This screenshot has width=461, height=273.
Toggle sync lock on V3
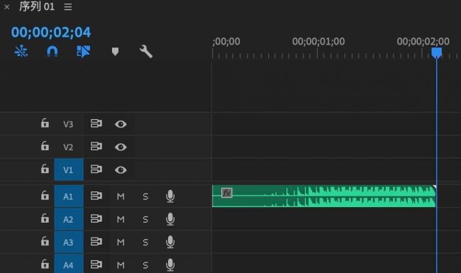pyautogui.click(x=96, y=123)
